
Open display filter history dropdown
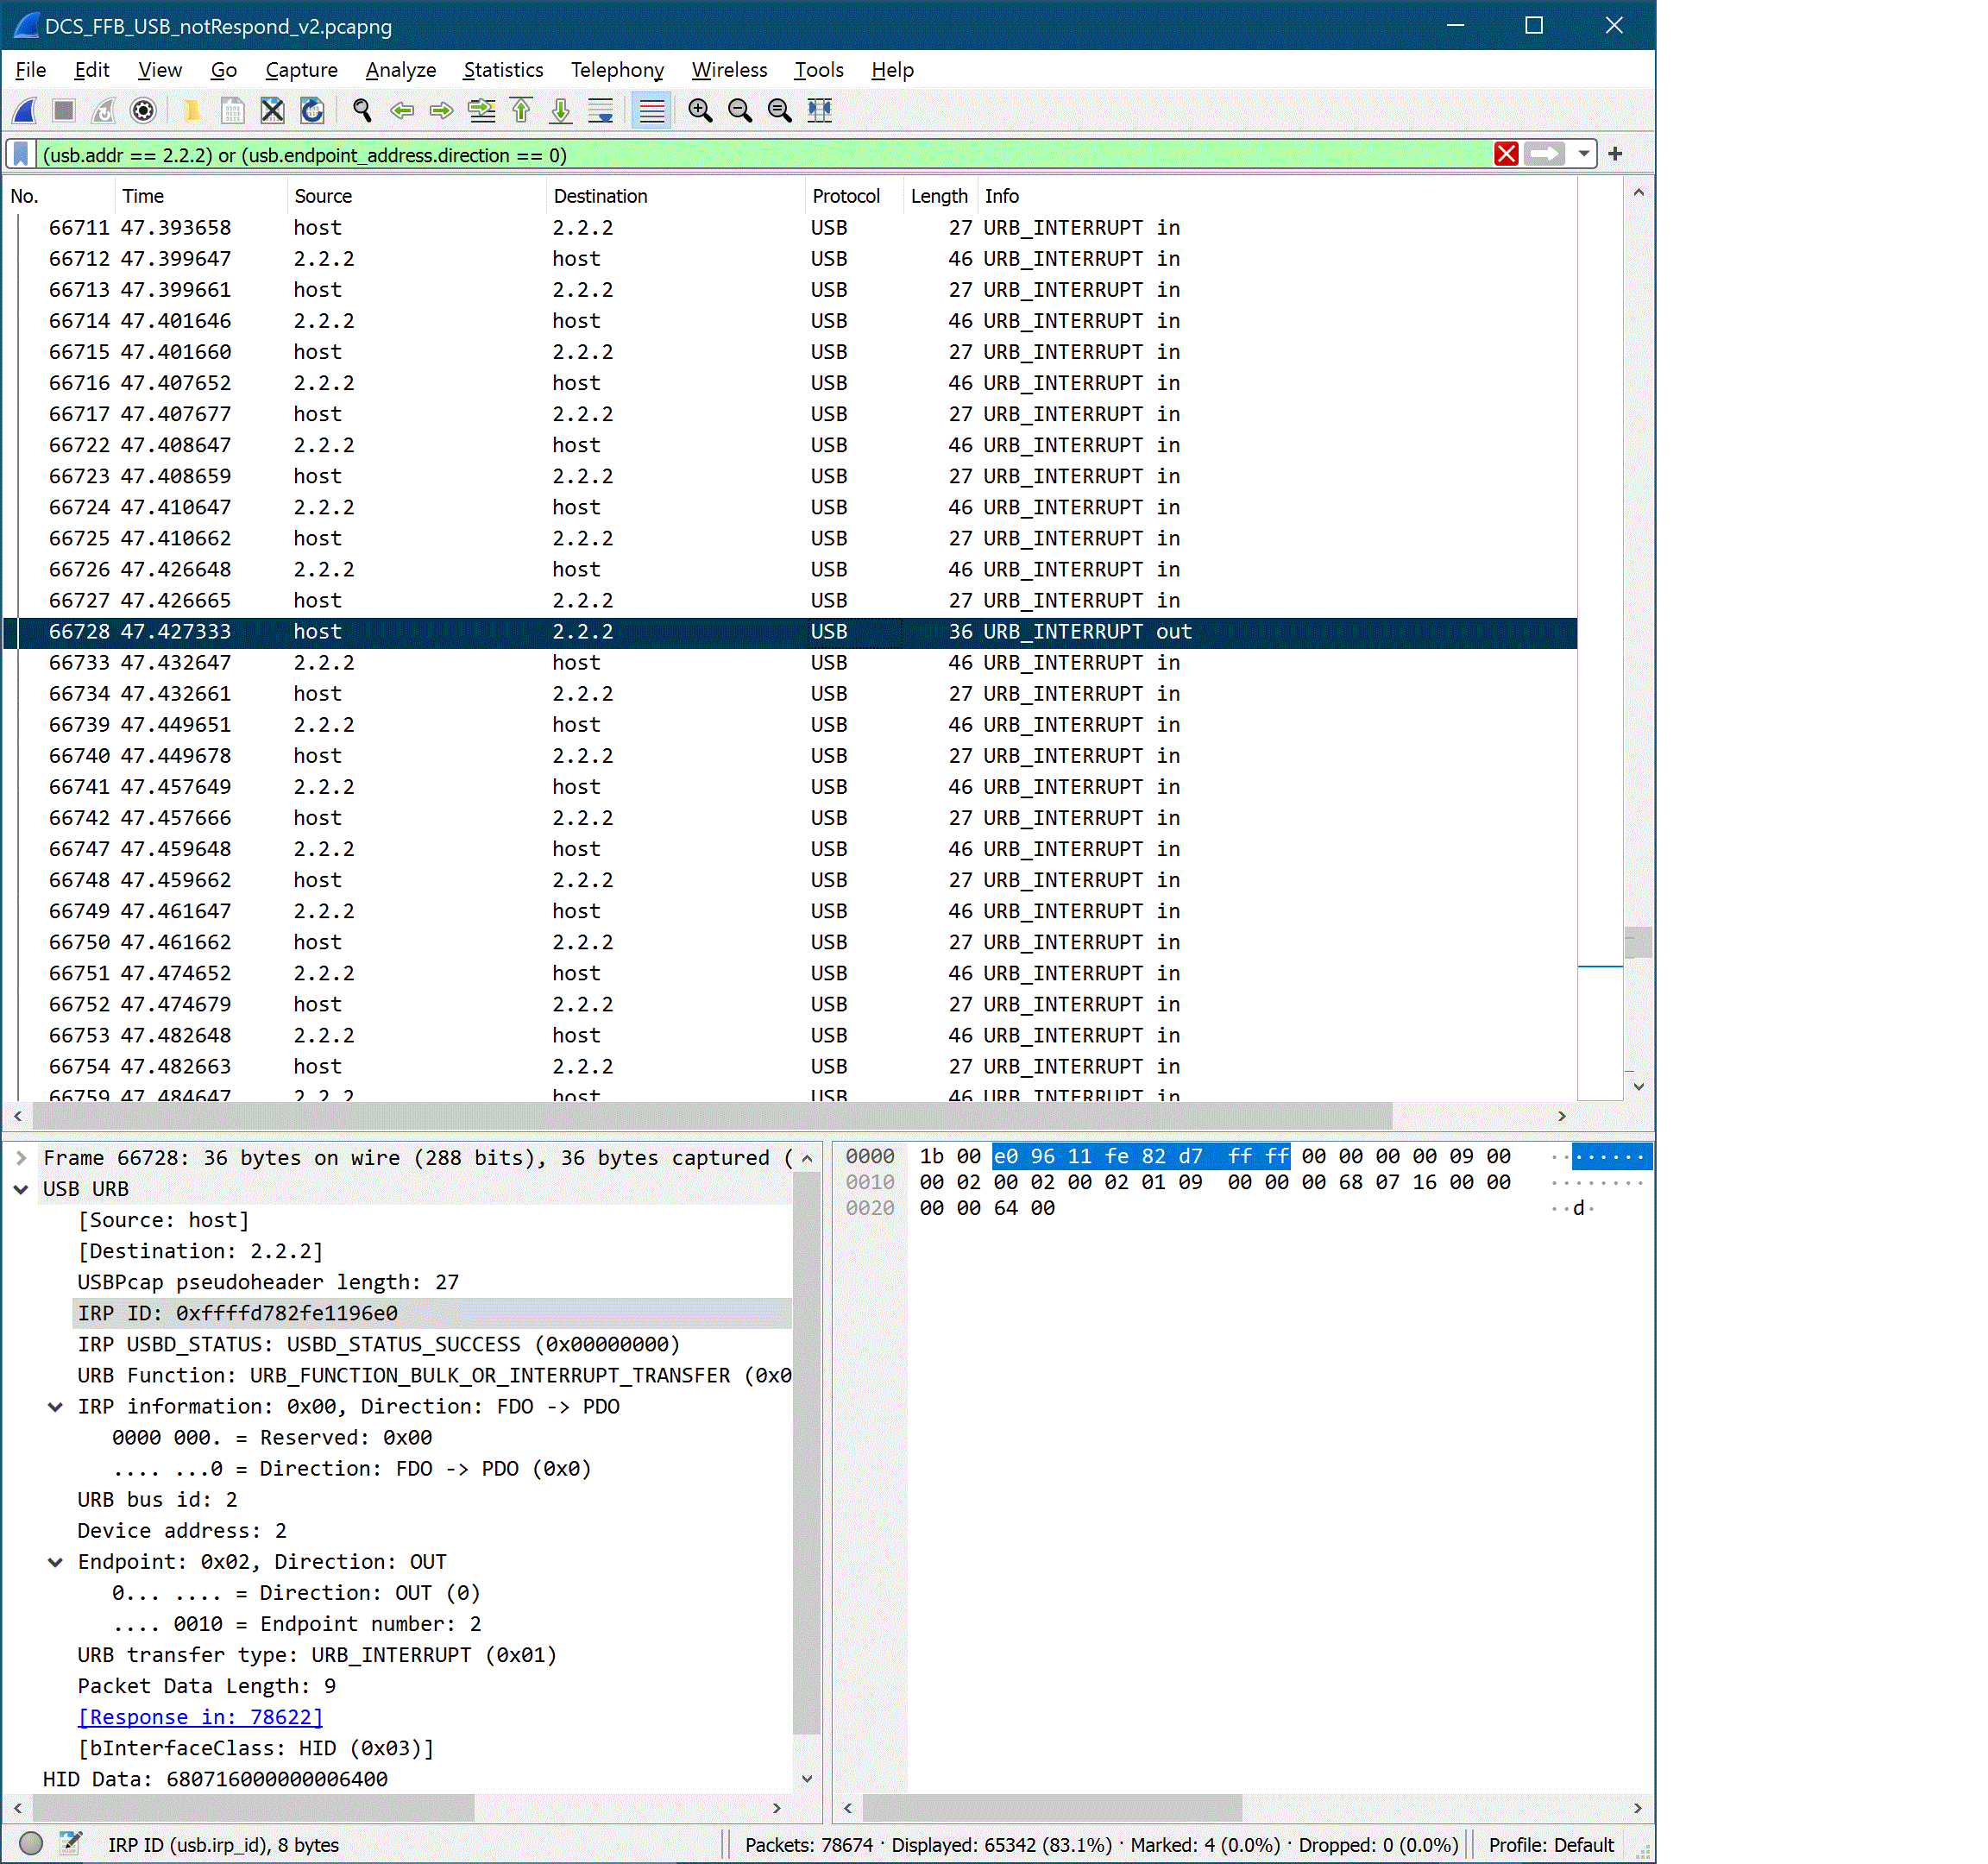[x=1584, y=154]
